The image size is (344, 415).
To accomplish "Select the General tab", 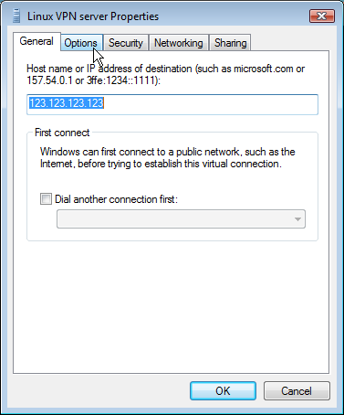I will click(36, 41).
